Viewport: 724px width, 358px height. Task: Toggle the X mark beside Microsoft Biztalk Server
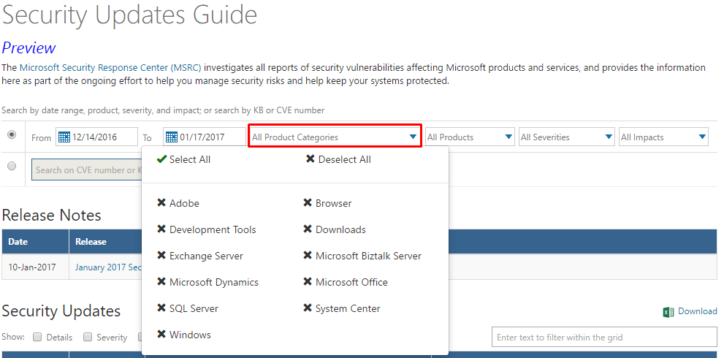click(x=308, y=256)
